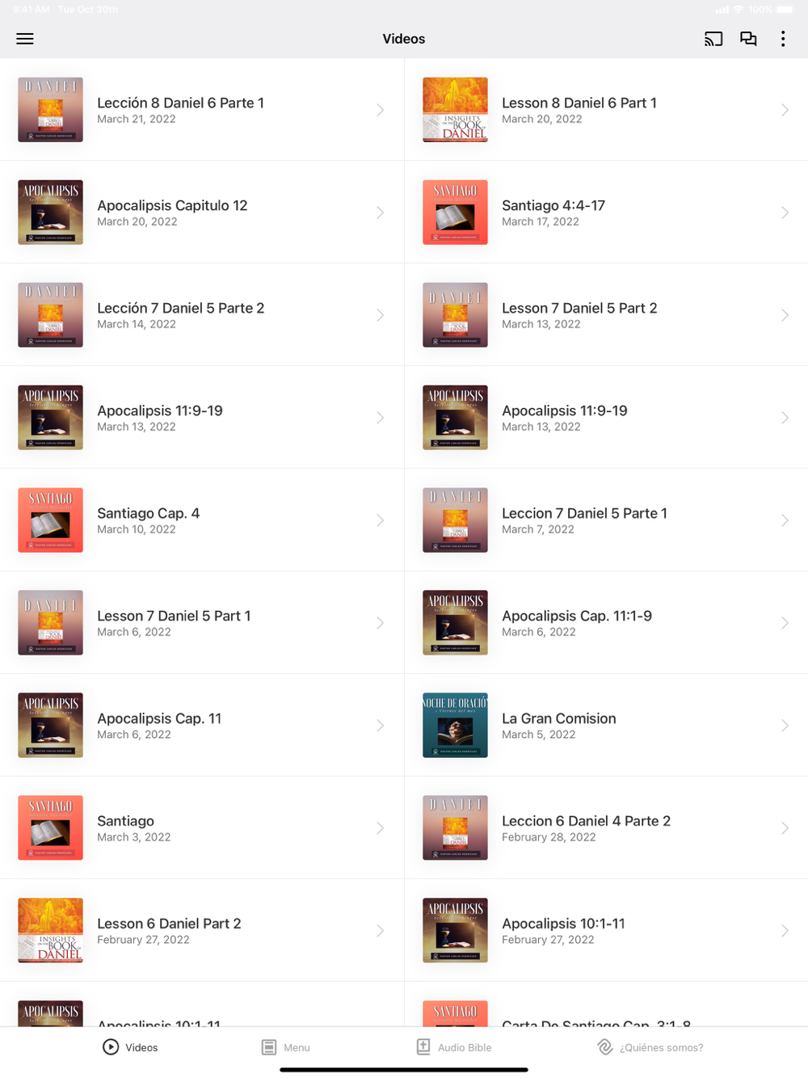Tap the Menu icon in bottom bar

(x=269, y=1047)
